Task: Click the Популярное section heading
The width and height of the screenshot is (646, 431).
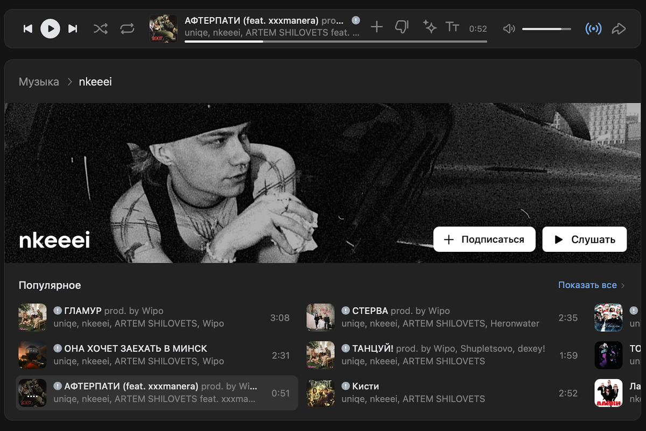Action: (x=50, y=285)
